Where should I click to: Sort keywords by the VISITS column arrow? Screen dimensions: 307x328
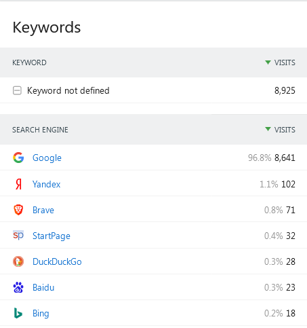click(268, 62)
